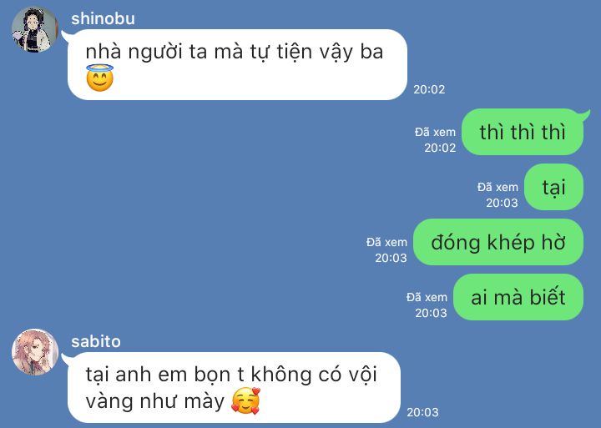
Task: Tap 'Đã xem' status next to 'thì thì thì'
Action: pyautogui.click(x=435, y=132)
